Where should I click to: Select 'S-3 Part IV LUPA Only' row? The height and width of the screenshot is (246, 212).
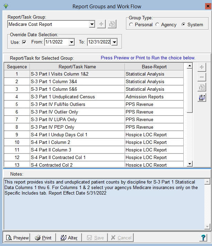77,119
